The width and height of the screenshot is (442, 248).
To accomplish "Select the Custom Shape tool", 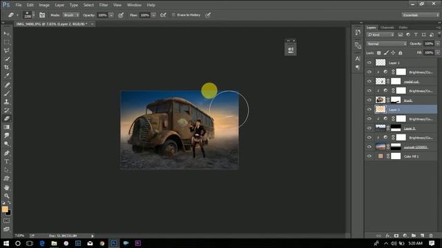I will click(x=6, y=178).
